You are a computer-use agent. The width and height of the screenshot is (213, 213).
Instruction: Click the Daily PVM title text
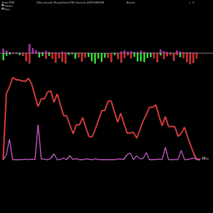click(8, 3)
